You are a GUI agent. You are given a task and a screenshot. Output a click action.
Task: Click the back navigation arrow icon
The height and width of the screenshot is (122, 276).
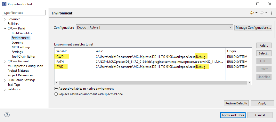coord(252,13)
